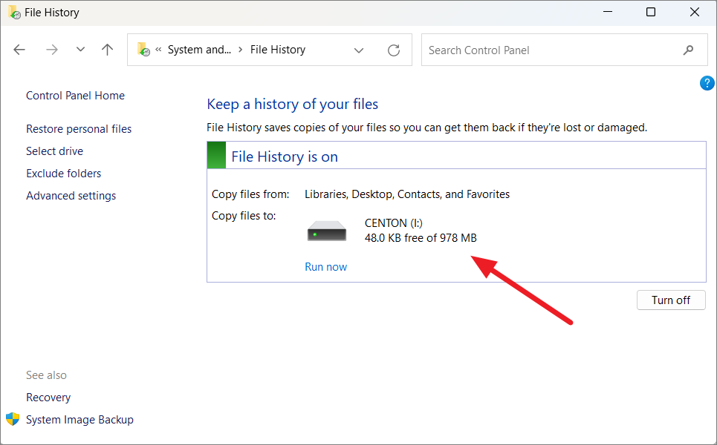
Task: Click the search magnifier icon
Action: click(690, 50)
